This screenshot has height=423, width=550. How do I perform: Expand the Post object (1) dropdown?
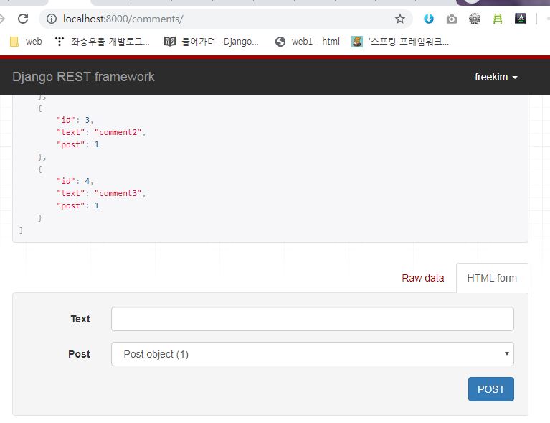[x=313, y=354]
